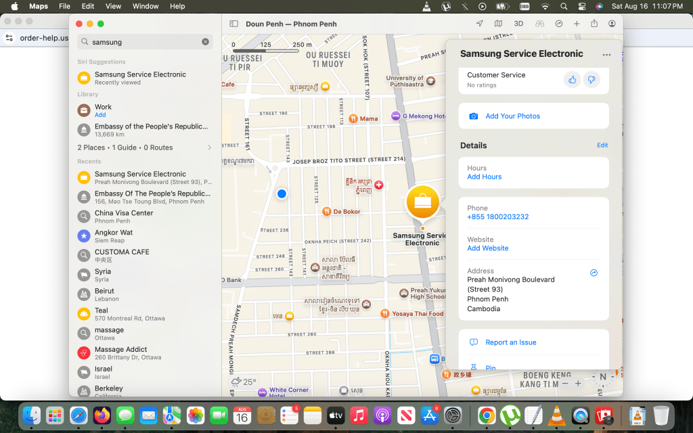The width and height of the screenshot is (693, 433).
Task: Open the more options ellipsis menu
Action: (x=606, y=55)
